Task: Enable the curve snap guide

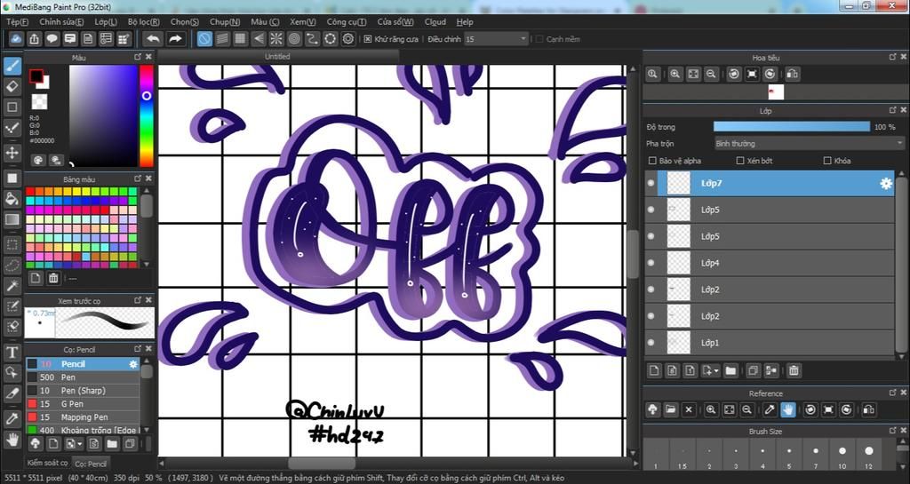Action: click(312, 39)
